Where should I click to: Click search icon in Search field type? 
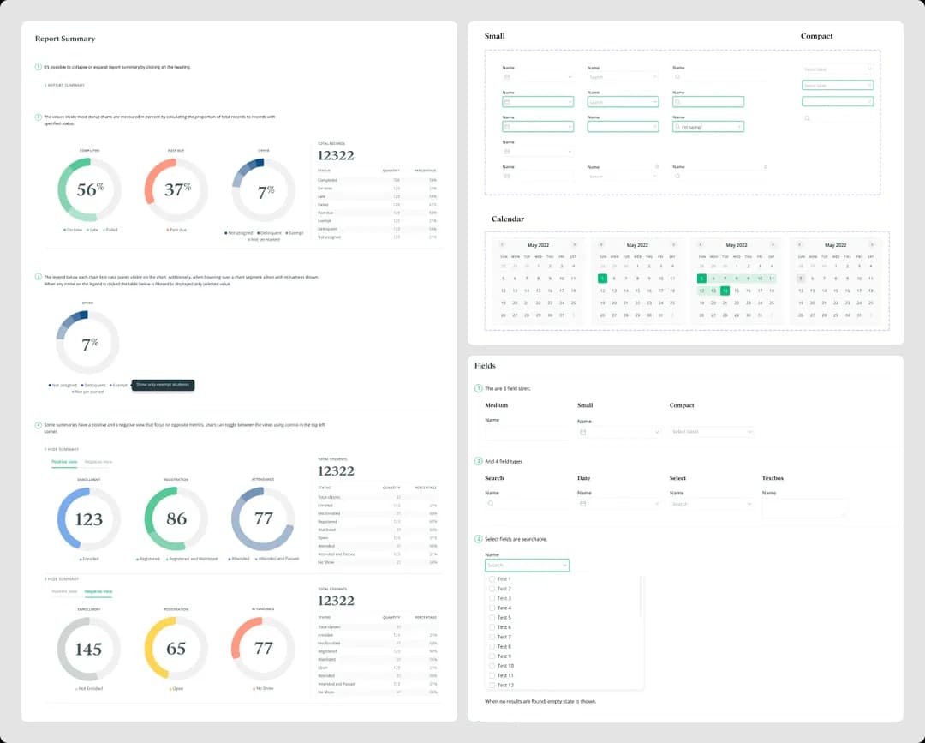pyautogui.click(x=491, y=504)
